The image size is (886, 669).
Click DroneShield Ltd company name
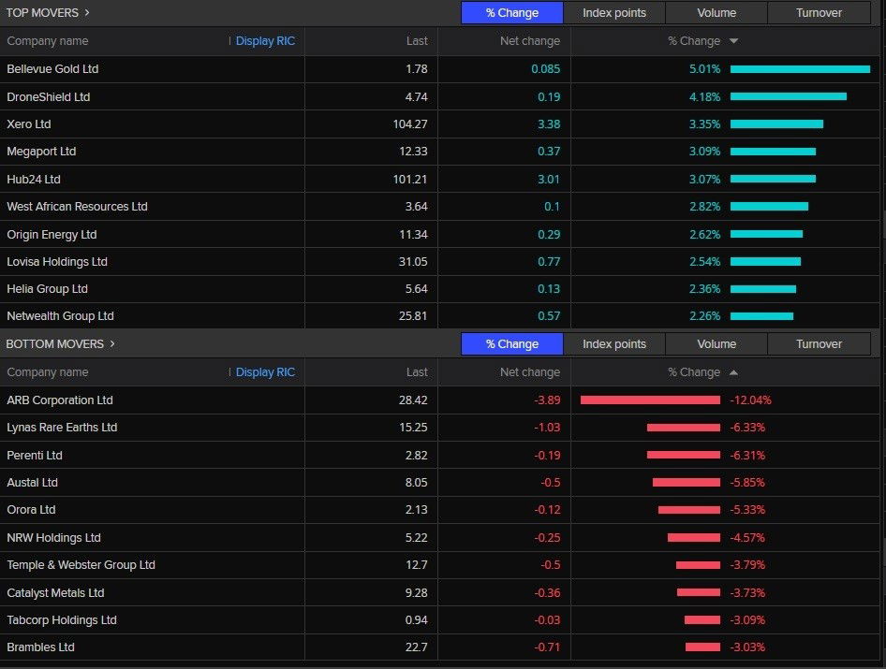pos(49,97)
